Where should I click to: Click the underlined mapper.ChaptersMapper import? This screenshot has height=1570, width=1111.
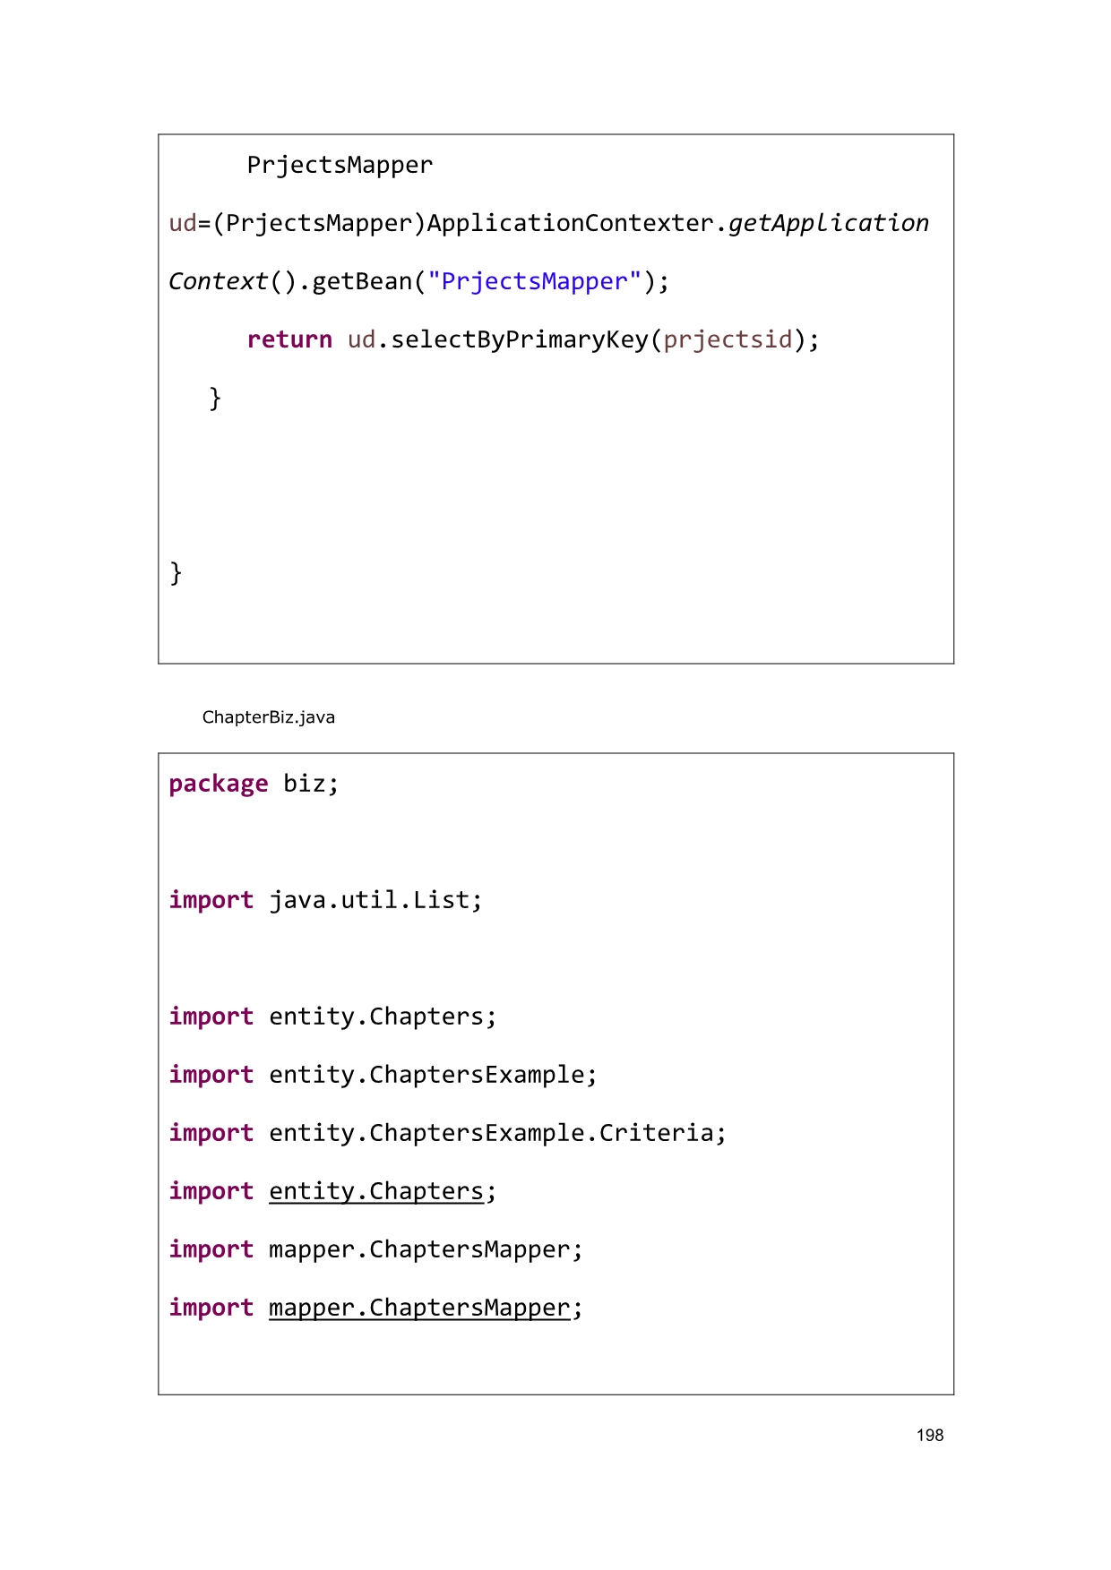coord(419,1308)
